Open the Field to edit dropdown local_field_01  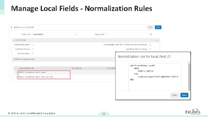click(x=55, y=34)
